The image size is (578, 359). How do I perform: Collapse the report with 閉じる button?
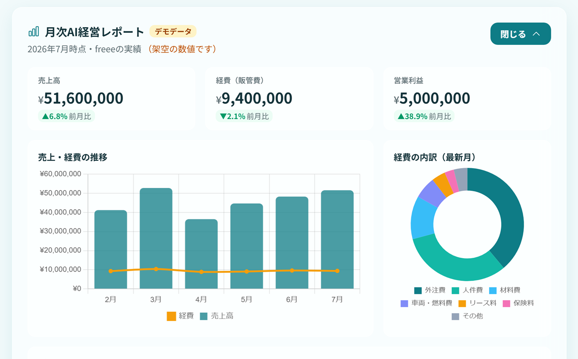click(x=520, y=34)
